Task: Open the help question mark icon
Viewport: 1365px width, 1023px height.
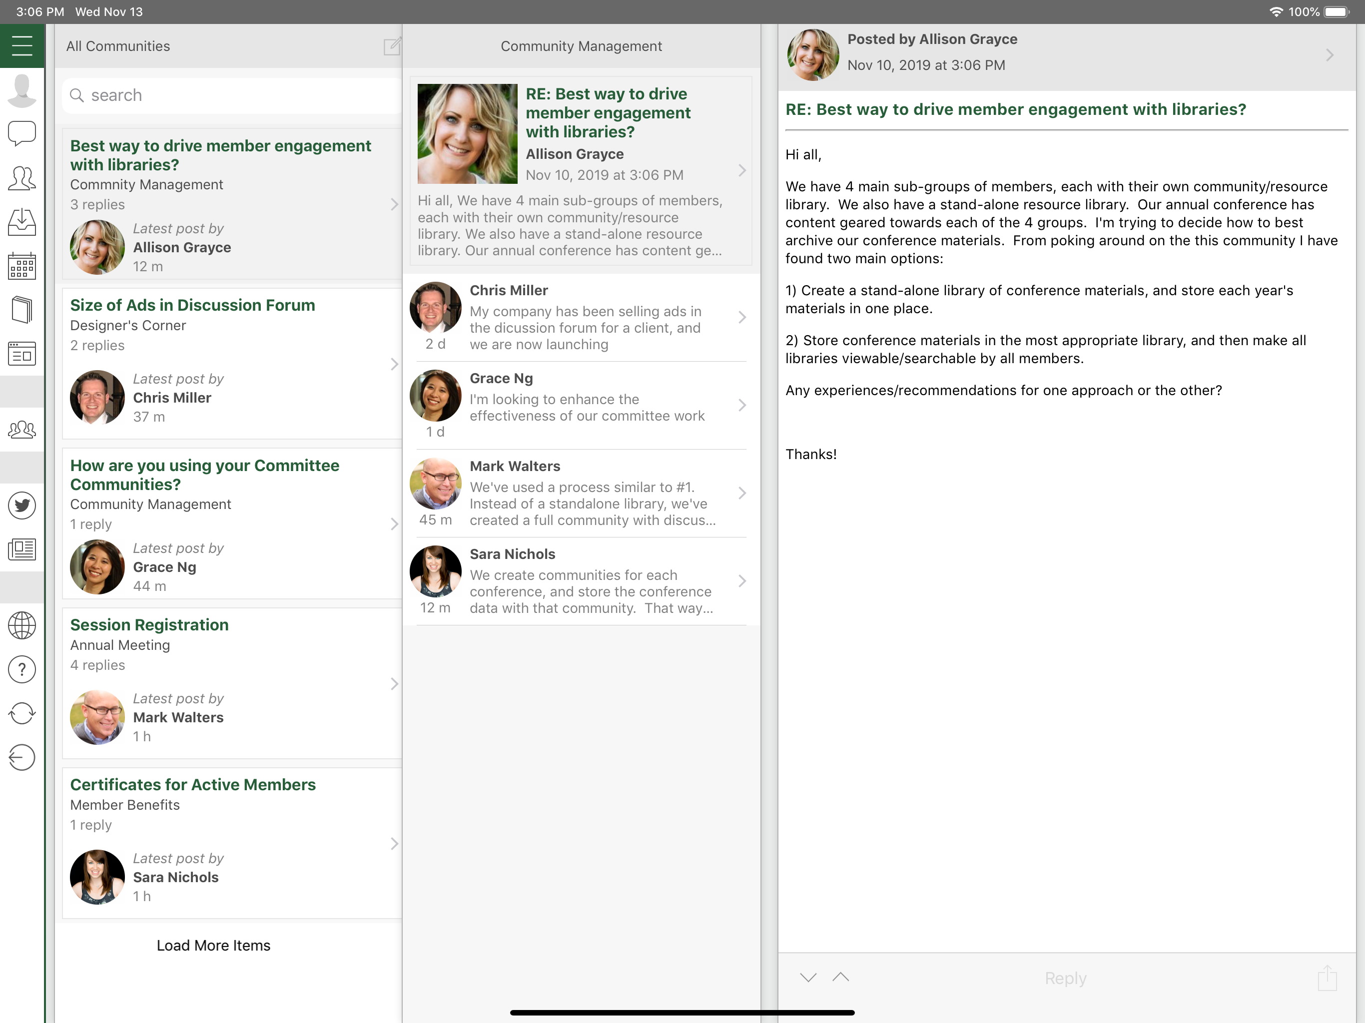Action: 21,669
